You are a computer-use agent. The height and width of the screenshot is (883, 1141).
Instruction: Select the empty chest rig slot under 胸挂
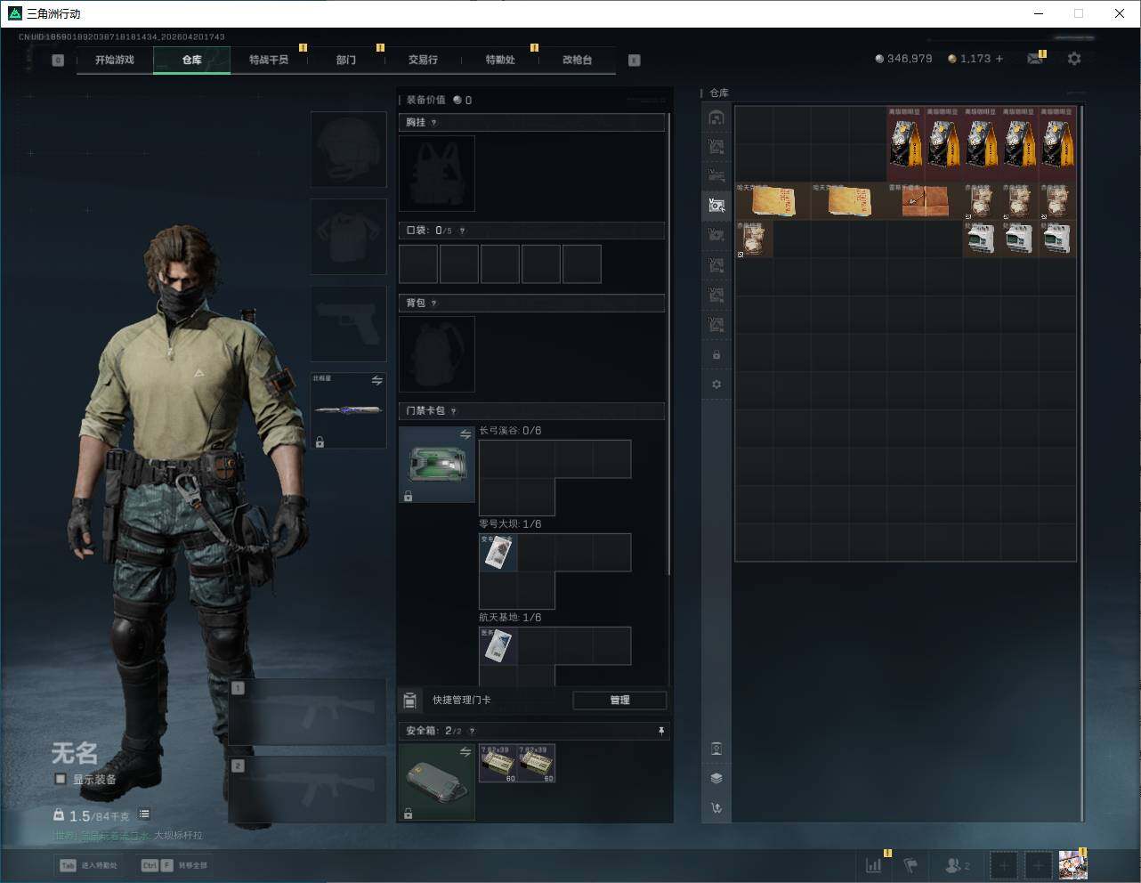pyautogui.click(x=437, y=174)
